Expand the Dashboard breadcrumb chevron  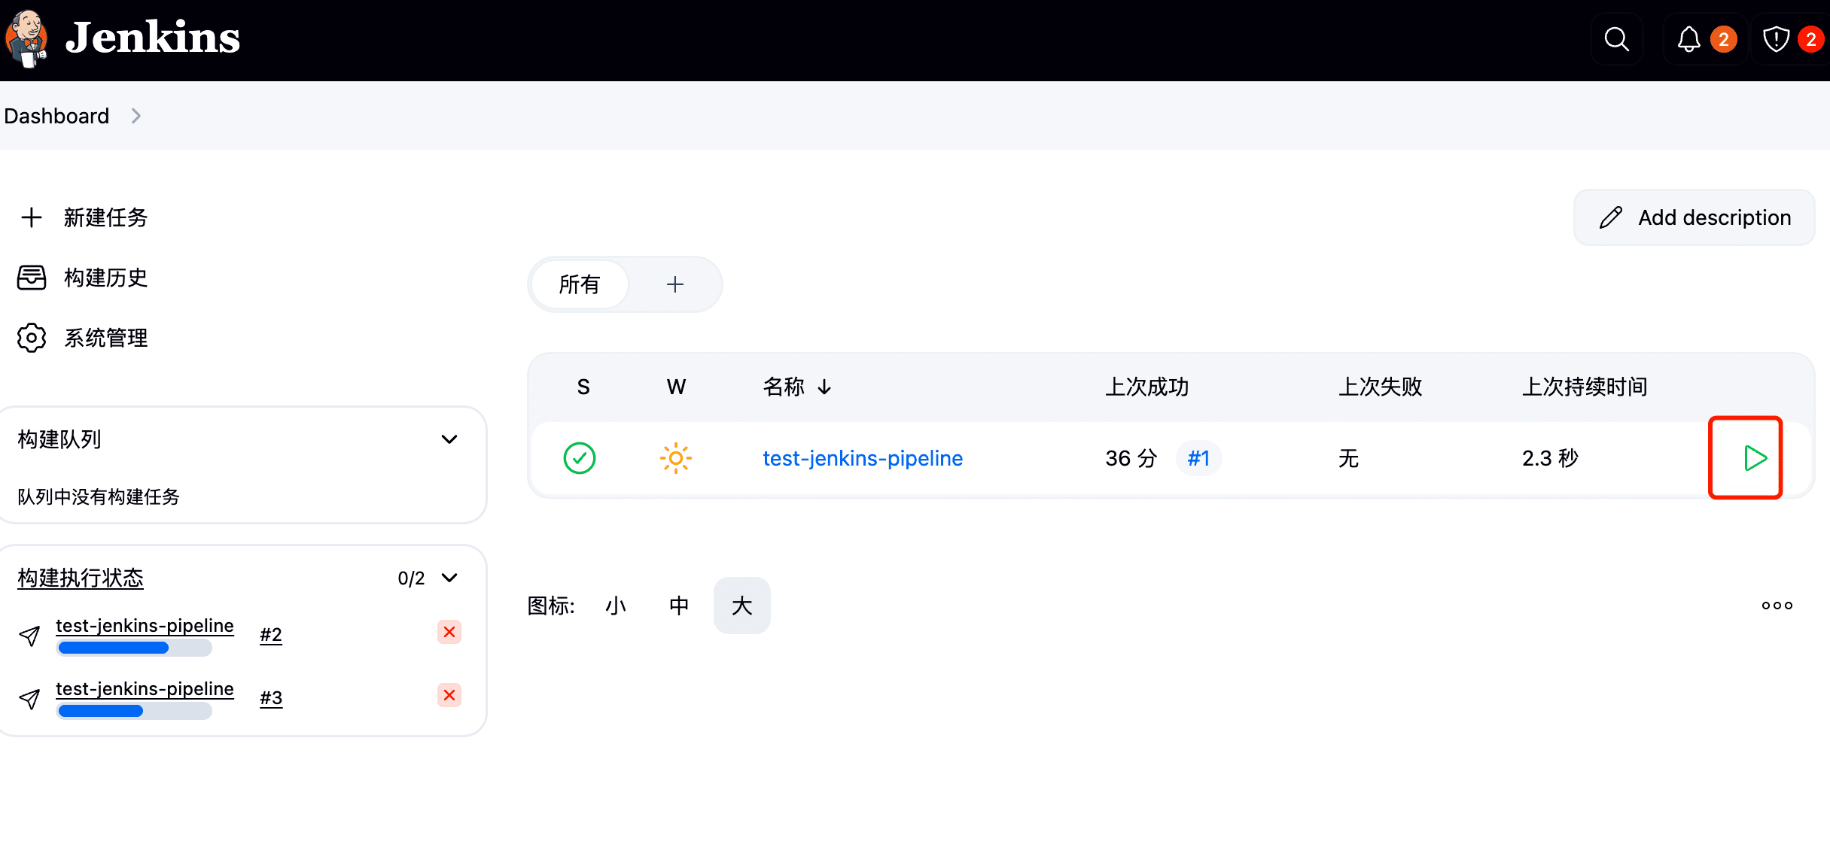tap(136, 116)
